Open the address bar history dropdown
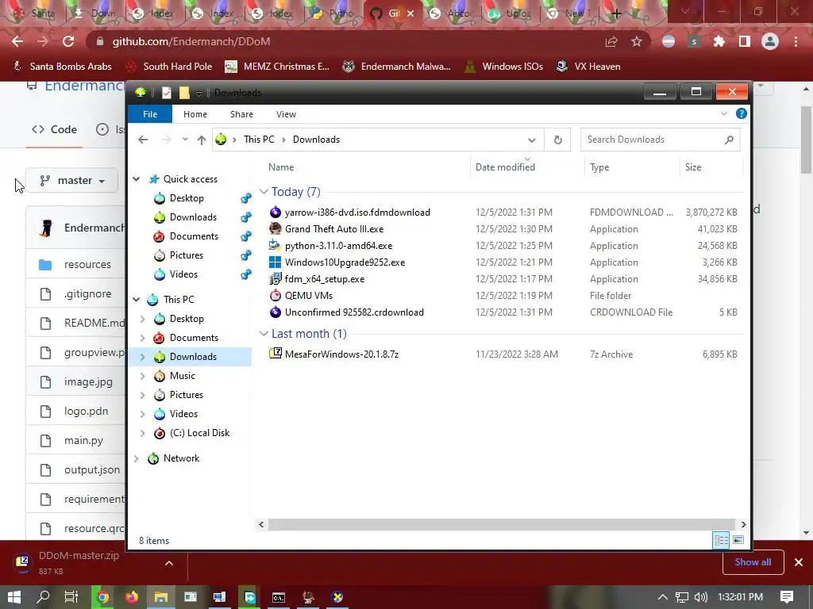Screen dimensions: 813x609 coord(531,140)
